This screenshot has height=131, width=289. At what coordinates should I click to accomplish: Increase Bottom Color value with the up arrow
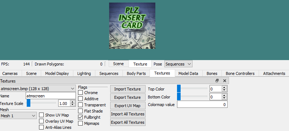click(x=224, y=96)
